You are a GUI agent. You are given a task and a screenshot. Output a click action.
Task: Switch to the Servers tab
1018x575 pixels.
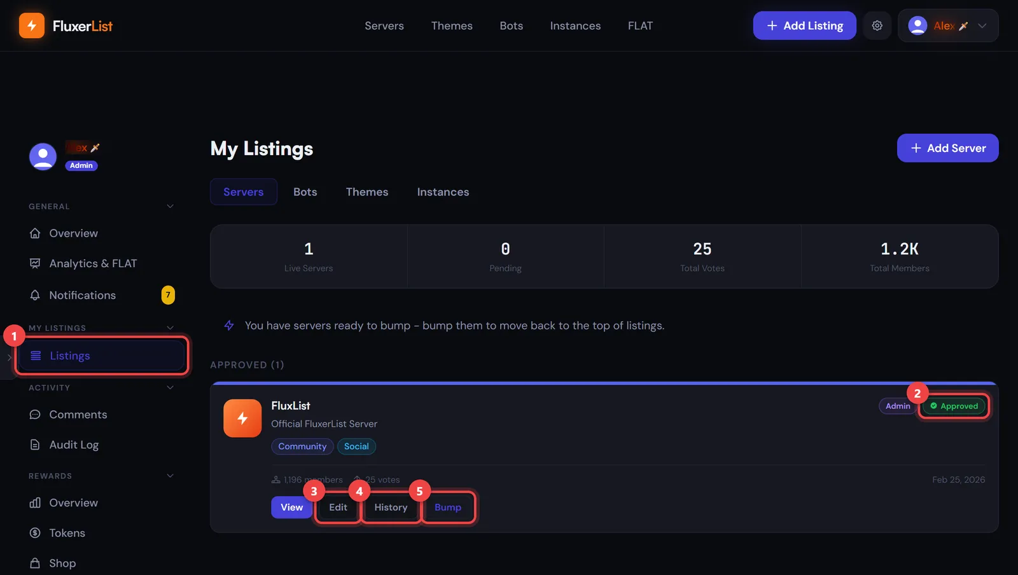coord(244,191)
